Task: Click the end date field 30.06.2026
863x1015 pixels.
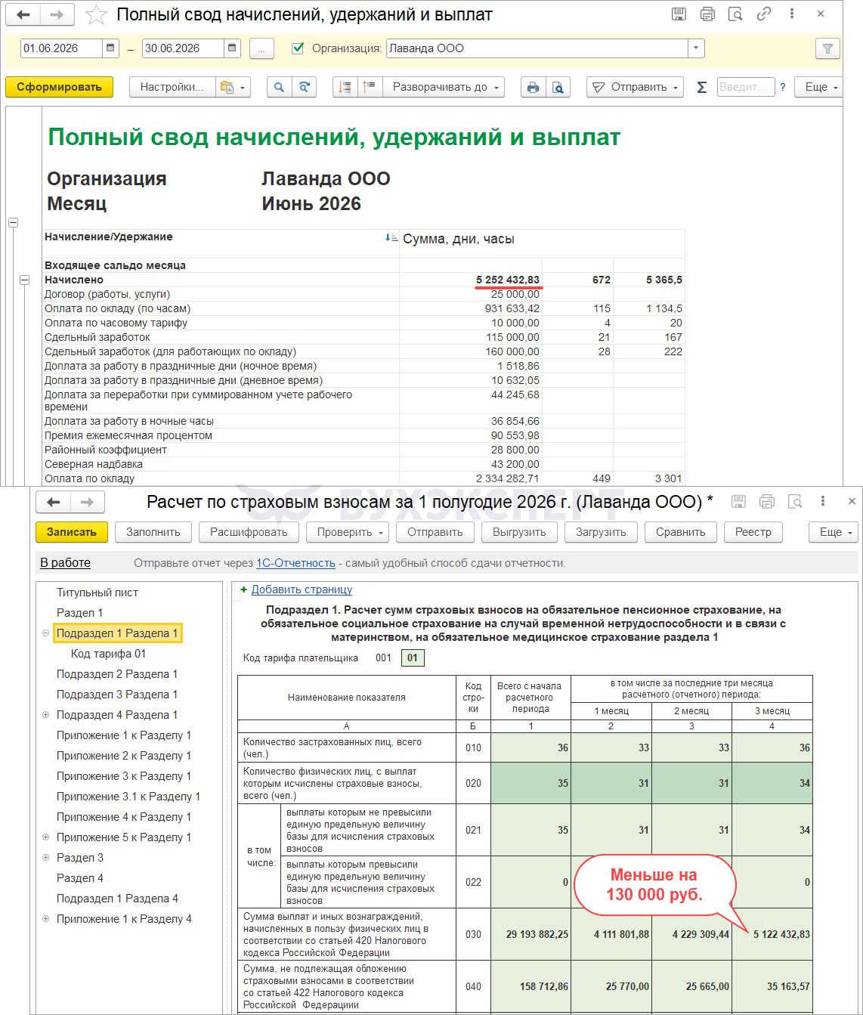Action: [183, 48]
